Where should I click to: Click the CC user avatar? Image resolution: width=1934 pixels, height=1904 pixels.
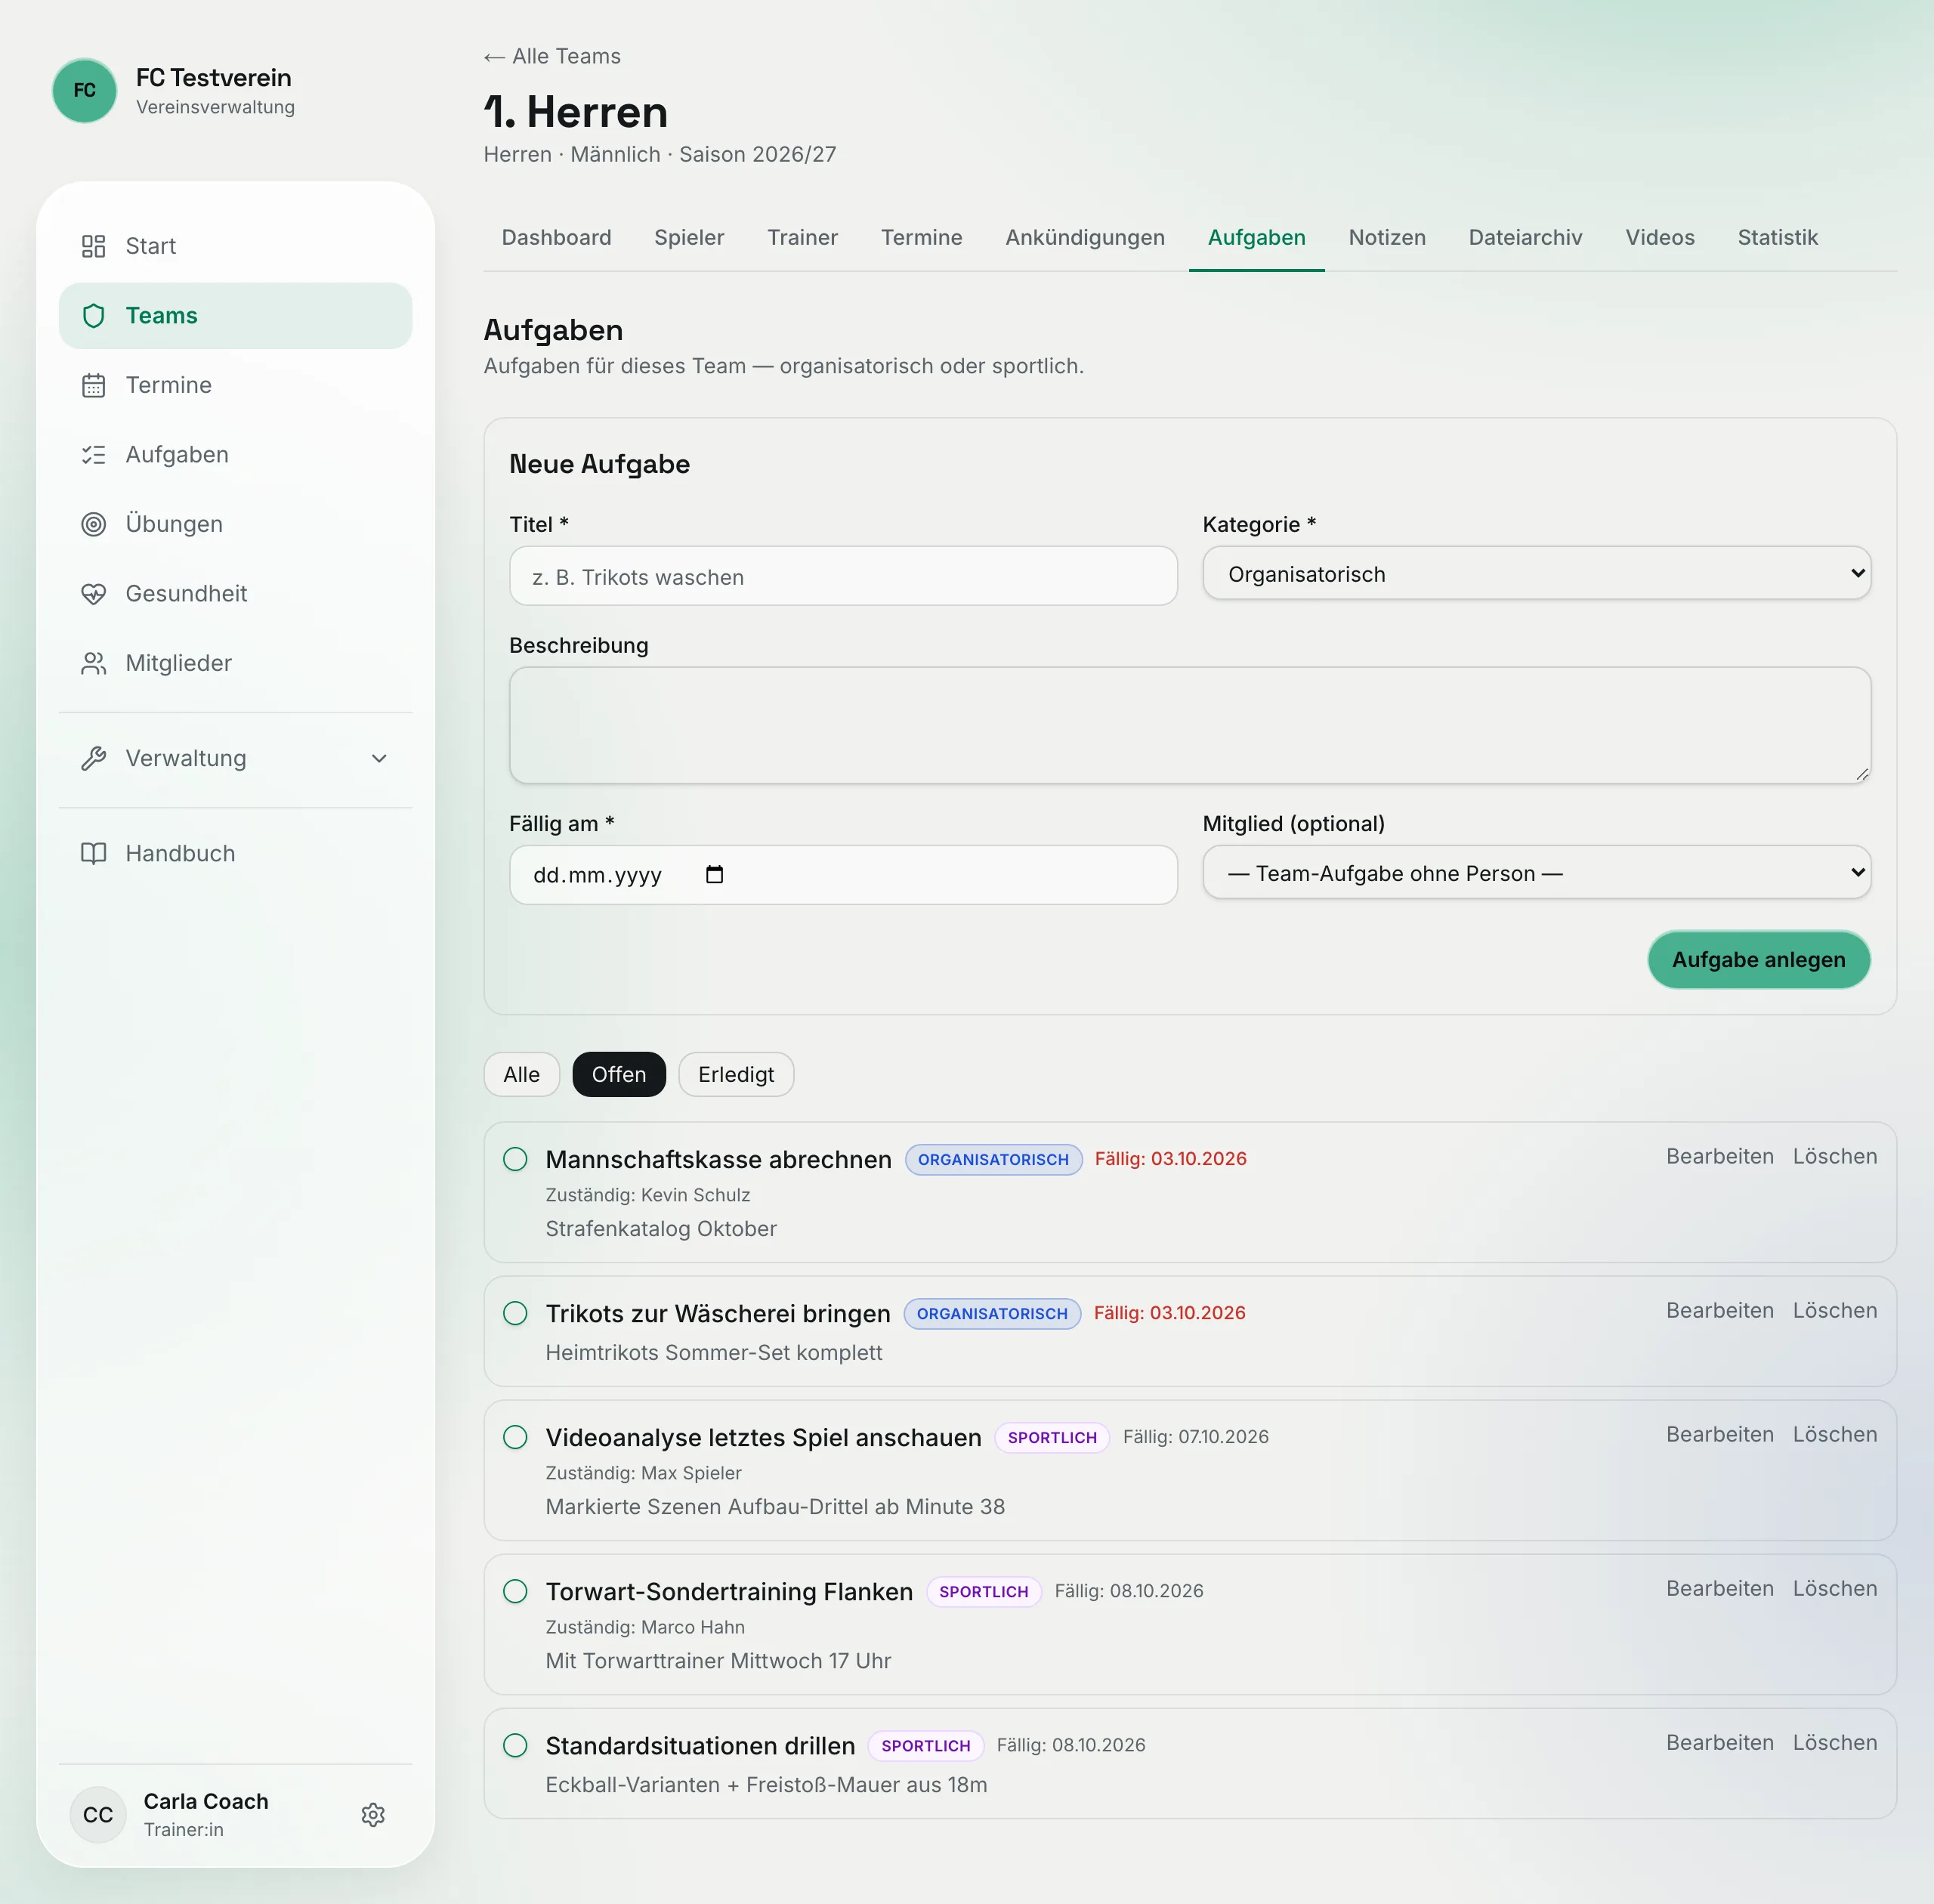pyautogui.click(x=98, y=1815)
